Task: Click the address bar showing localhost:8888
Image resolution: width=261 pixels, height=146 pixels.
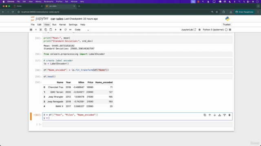Action: tap(113, 12)
